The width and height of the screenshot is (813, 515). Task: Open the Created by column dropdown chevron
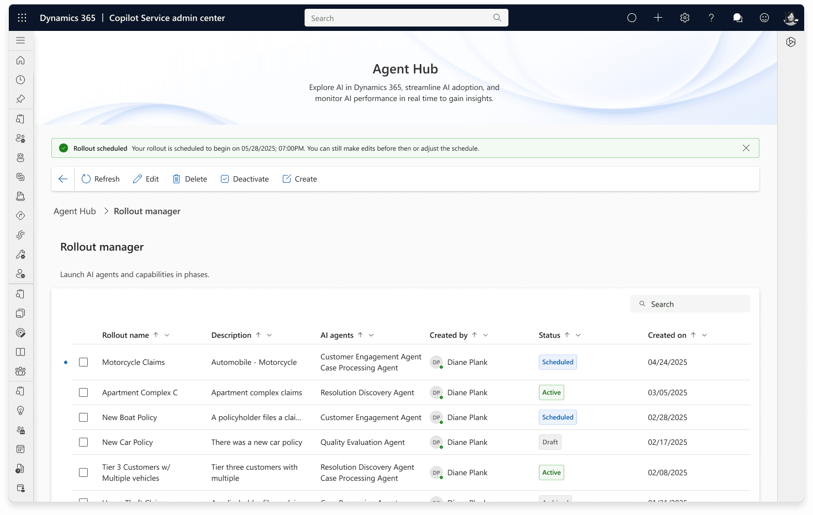tap(485, 335)
